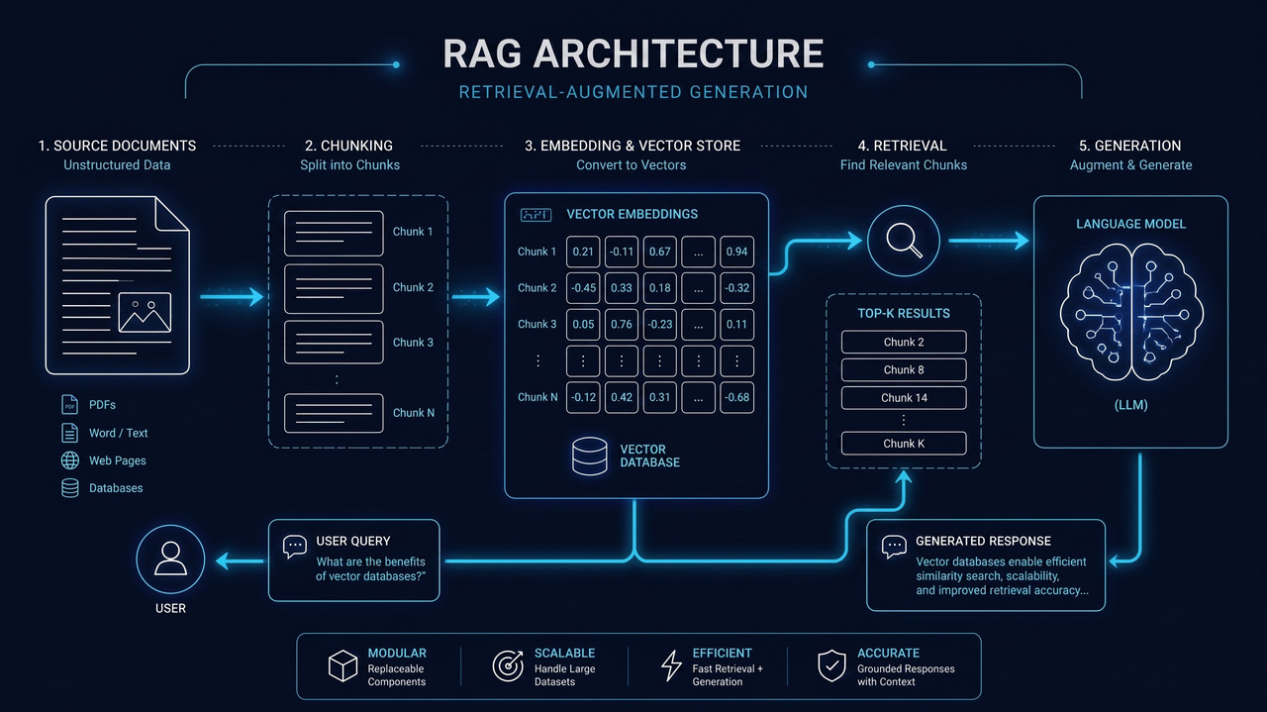Click the Retrieval-Augmented Generation subtitle

633,92
